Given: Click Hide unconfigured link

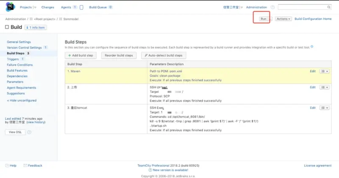Looking at the screenshot, I should [22, 100].
